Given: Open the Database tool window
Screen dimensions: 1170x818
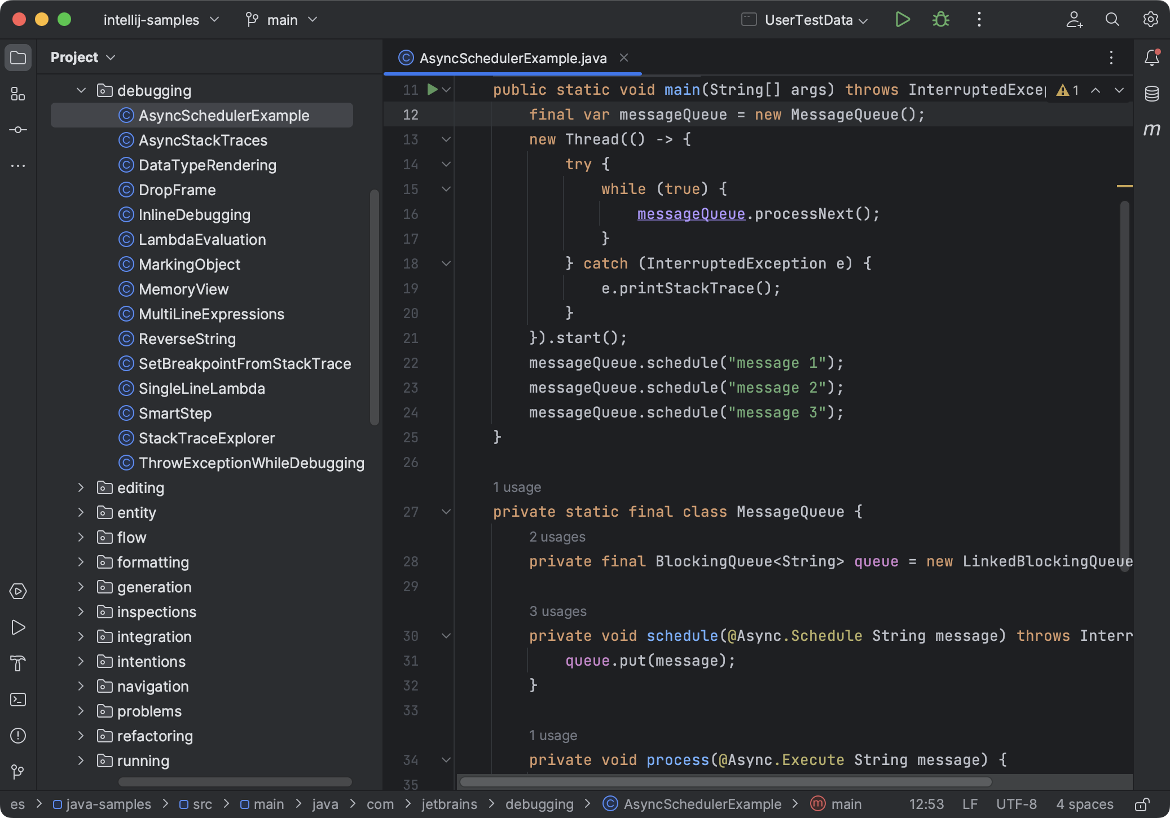Looking at the screenshot, I should pos(1151,94).
